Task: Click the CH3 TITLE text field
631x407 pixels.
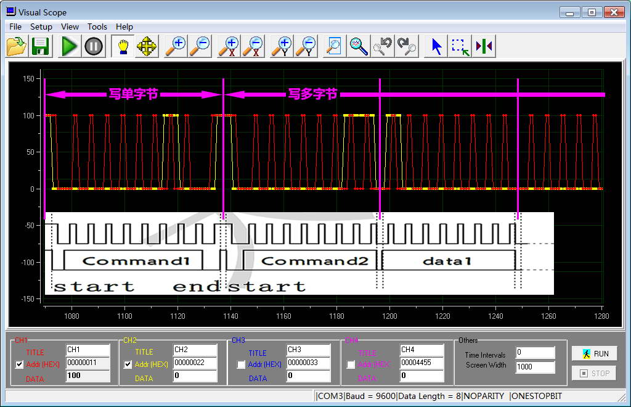Action: [308, 350]
